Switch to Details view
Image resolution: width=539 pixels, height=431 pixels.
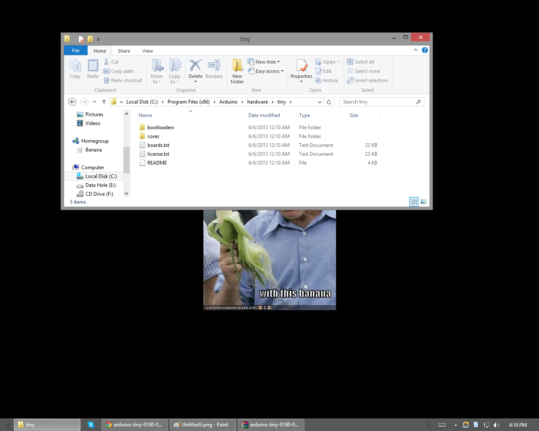pyautogui.click(x=414, y=202)
